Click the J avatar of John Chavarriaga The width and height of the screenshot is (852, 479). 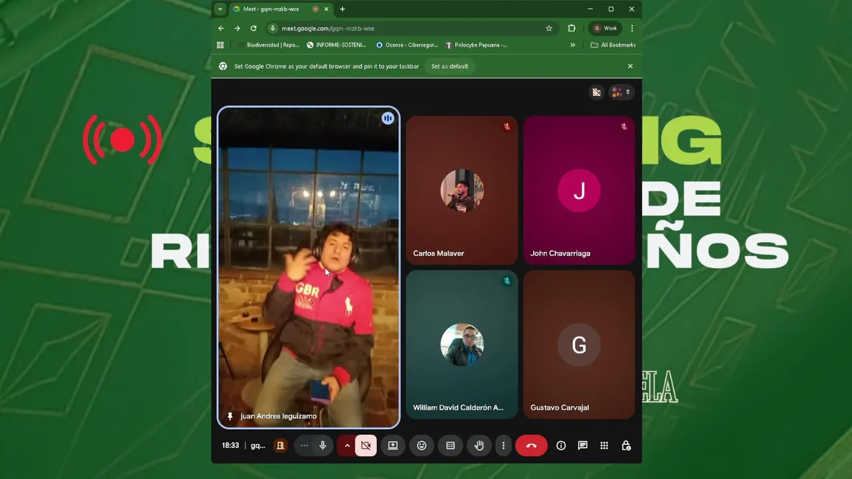point(579,190)
